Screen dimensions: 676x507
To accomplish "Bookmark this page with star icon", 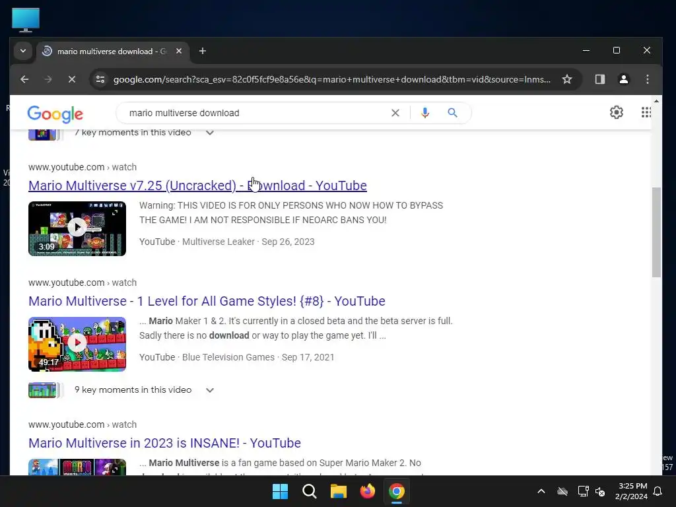I will point(567,79).
